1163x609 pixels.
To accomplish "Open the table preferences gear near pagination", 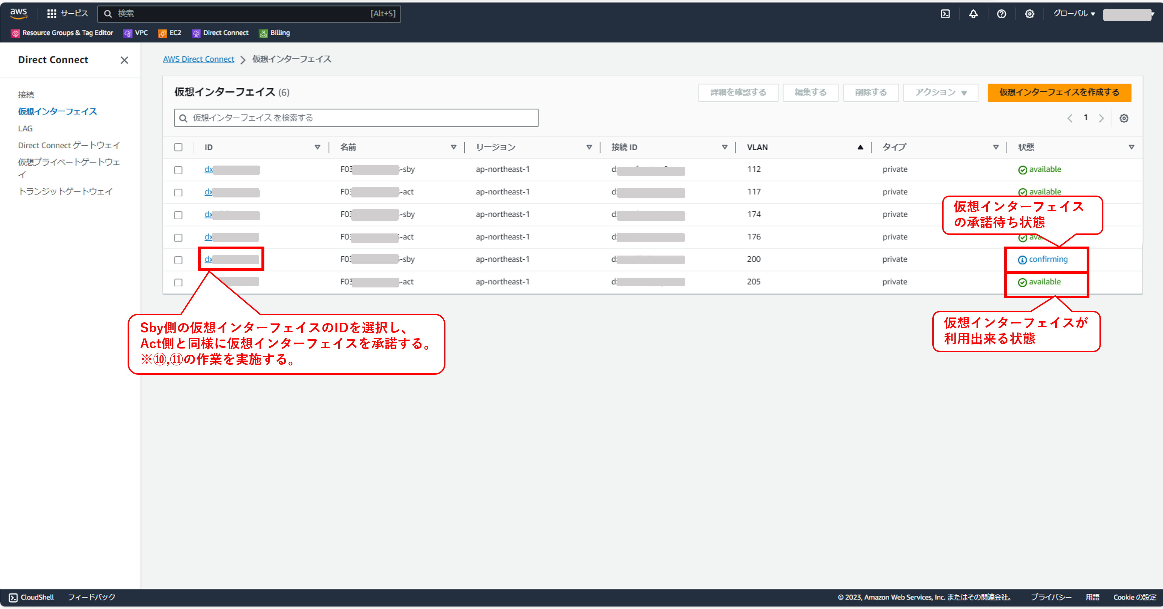I will 1124,118.
